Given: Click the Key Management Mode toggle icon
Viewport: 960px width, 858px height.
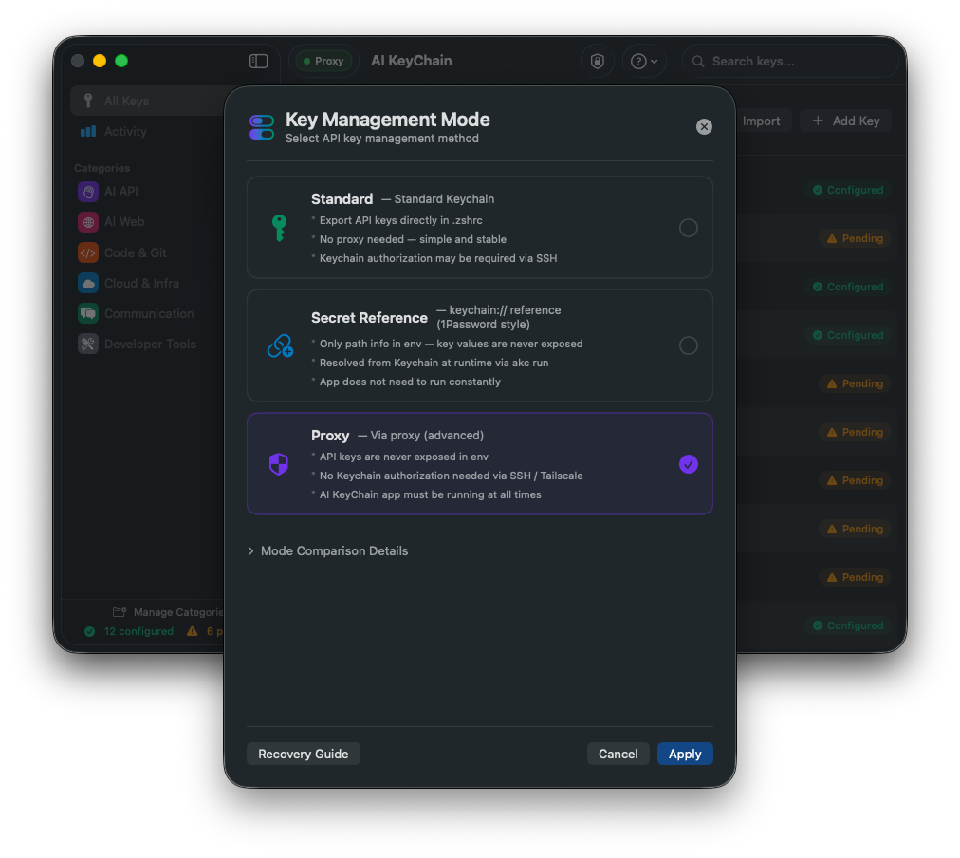Looking at the screenshot, I should (x=262, y=127).
